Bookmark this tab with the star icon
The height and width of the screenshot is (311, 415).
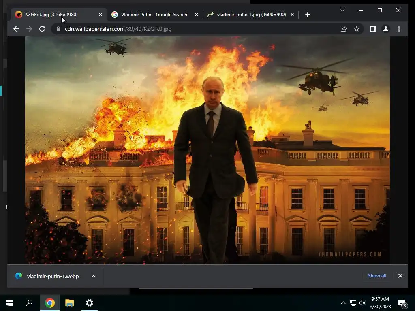357,29
